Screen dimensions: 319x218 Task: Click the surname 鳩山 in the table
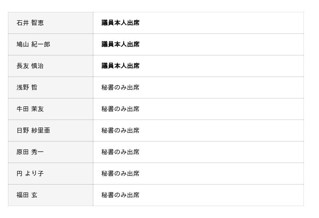coord(23,45)
